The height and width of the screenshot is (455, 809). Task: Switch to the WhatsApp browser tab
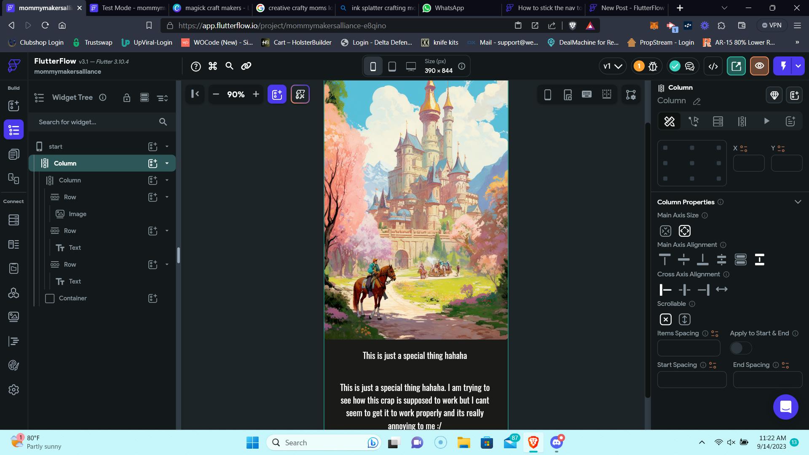(449, 8)
